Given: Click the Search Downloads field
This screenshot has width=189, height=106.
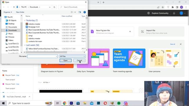Looking at the screenshot, I should point(72,7).
